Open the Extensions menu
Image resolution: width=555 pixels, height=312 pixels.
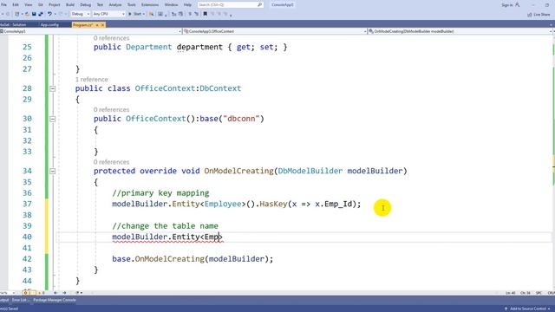click(150, 5)
